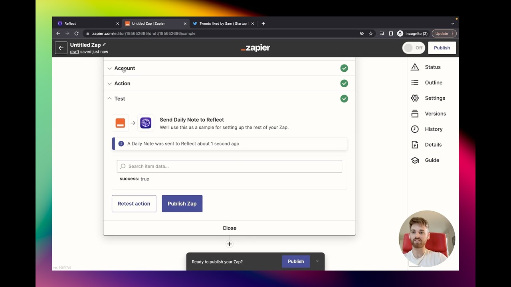511x287 pixels.
Task: Switch to the Reflect browser tab
Action: pyautogui.click(x=87, y=24)
